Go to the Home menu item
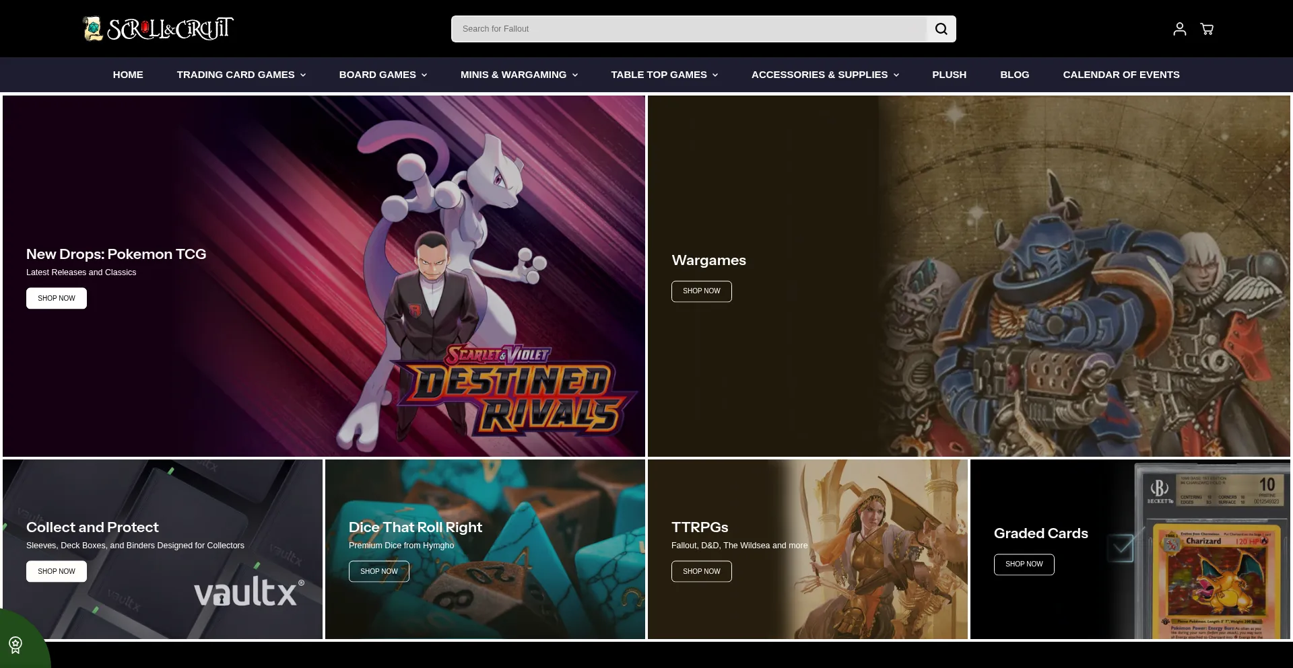This screenshot has height=668, width=1293. pos(128,75)
